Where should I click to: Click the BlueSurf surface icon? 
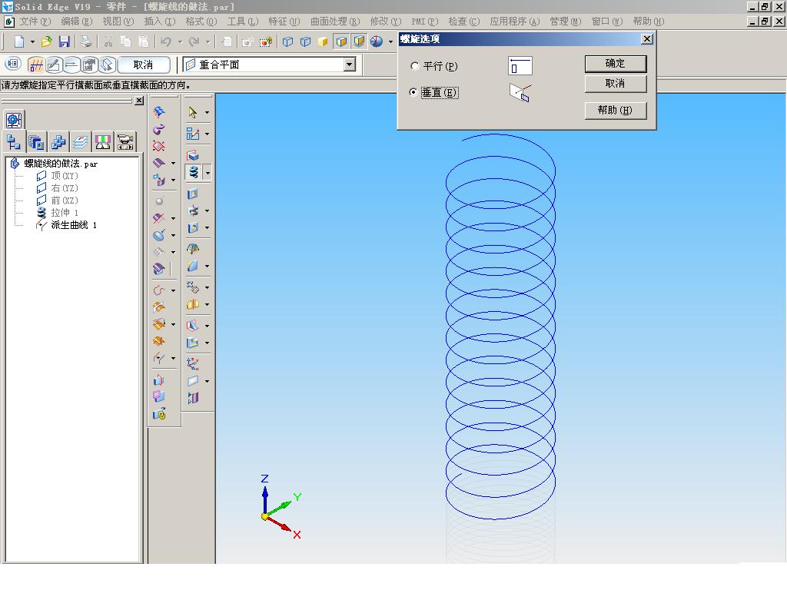pyautogui.click(x=159, y=111)
